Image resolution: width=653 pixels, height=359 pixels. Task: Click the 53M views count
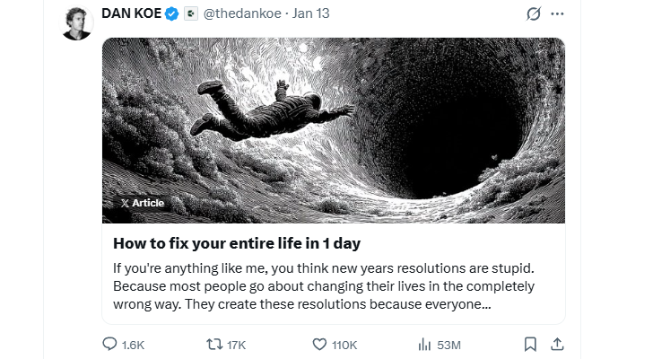click(x=448, y=345)
